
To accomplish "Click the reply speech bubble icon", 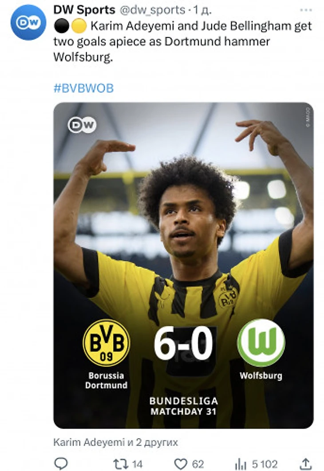I will [61, 463].
